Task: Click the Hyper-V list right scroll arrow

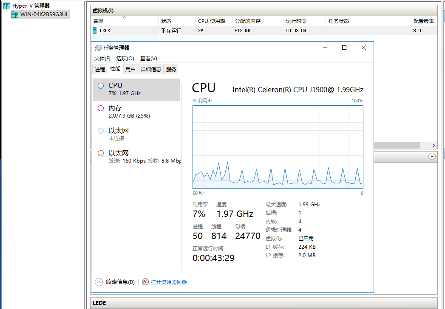Action: pos(434,146)
